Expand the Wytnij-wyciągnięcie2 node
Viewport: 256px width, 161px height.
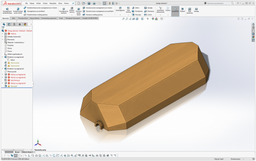3,77
